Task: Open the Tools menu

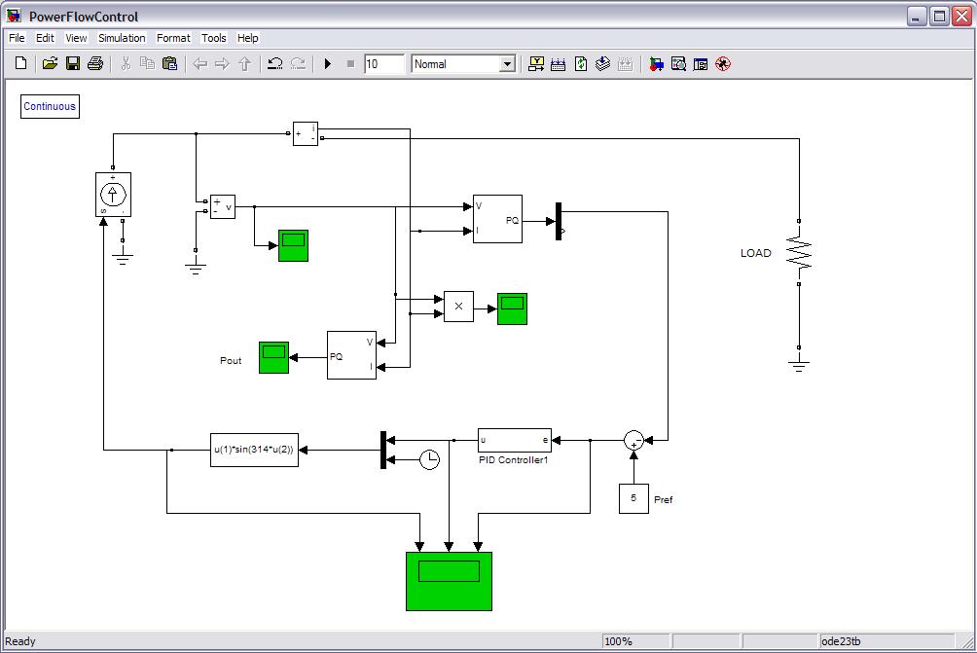Action: (x=213, y=38)
